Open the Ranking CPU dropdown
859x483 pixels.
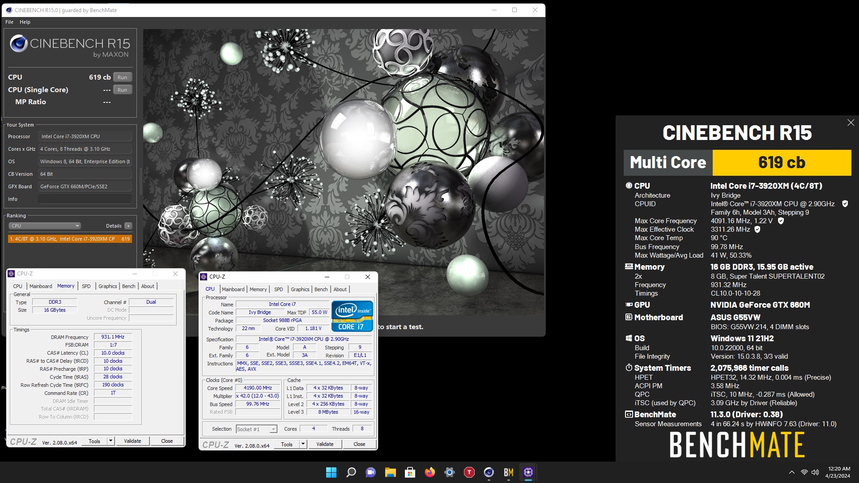45,226
